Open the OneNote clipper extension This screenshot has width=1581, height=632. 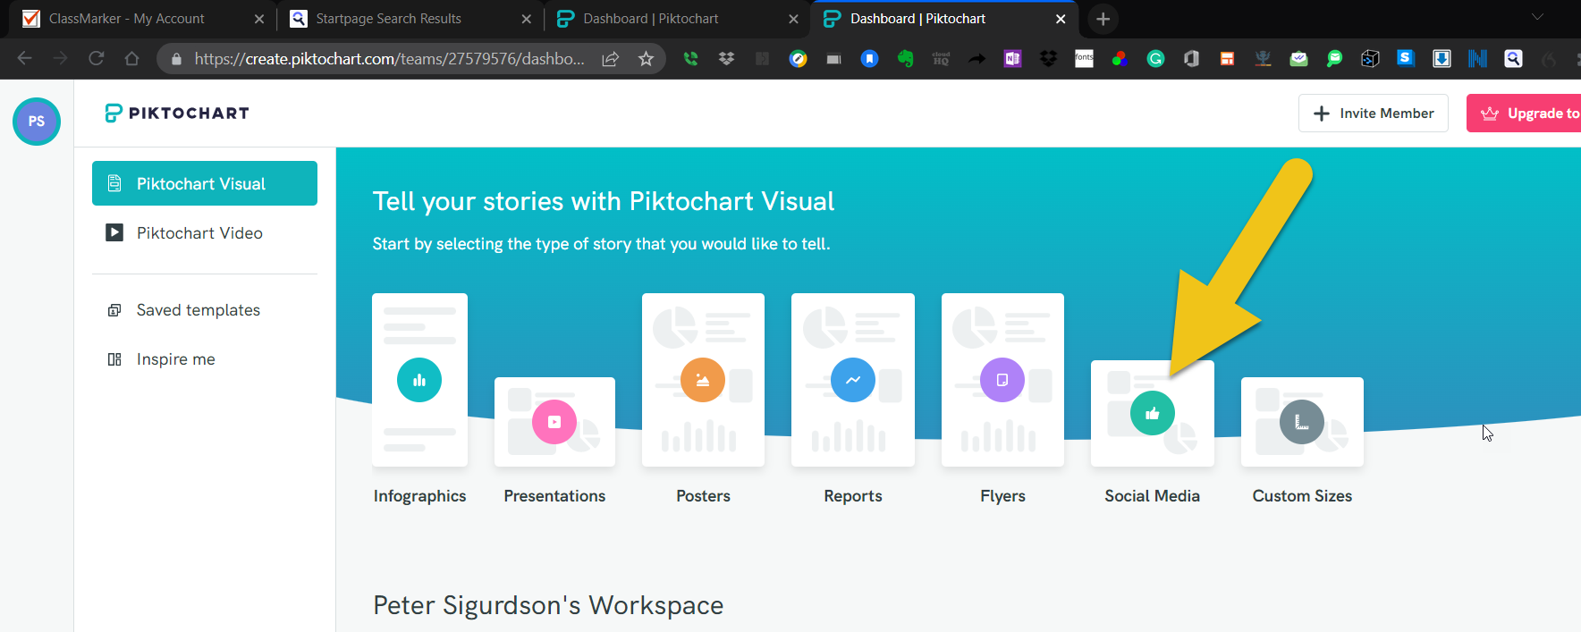click(1012, 59)
